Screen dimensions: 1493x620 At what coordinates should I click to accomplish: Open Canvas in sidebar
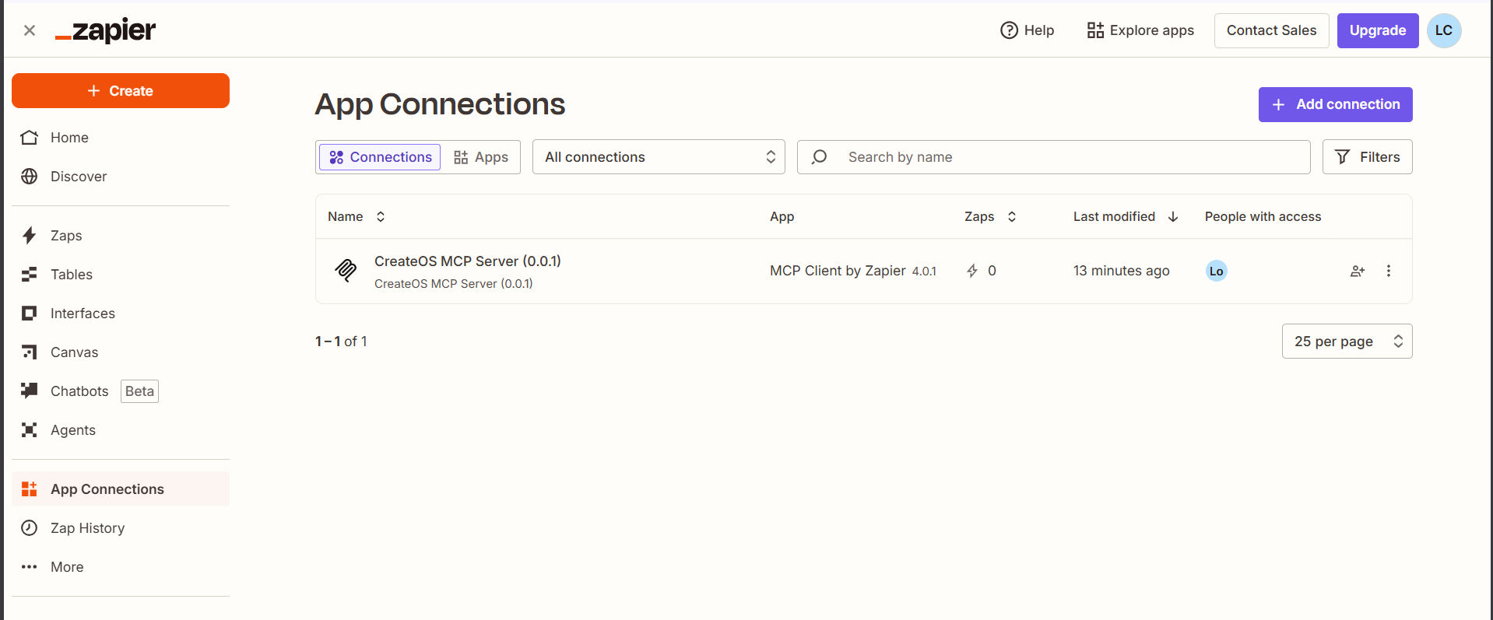pos(121,352)
